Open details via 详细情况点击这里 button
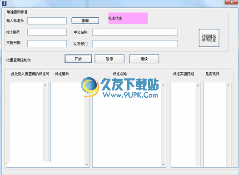The height and width of the screenshot is (175, 239). pyautogui.click(x=209, y=38)
